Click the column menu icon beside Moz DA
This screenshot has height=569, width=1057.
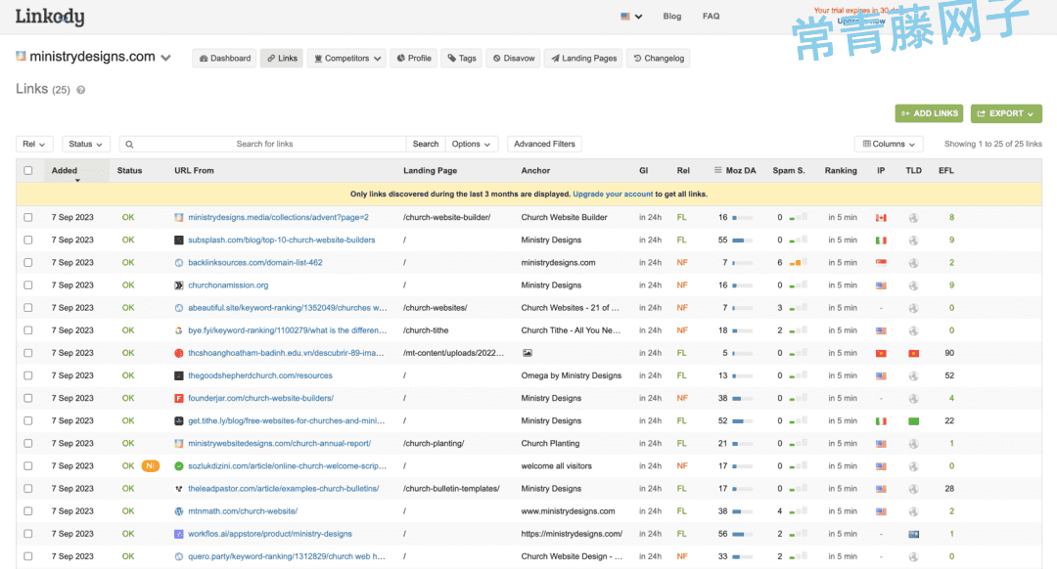718,170
